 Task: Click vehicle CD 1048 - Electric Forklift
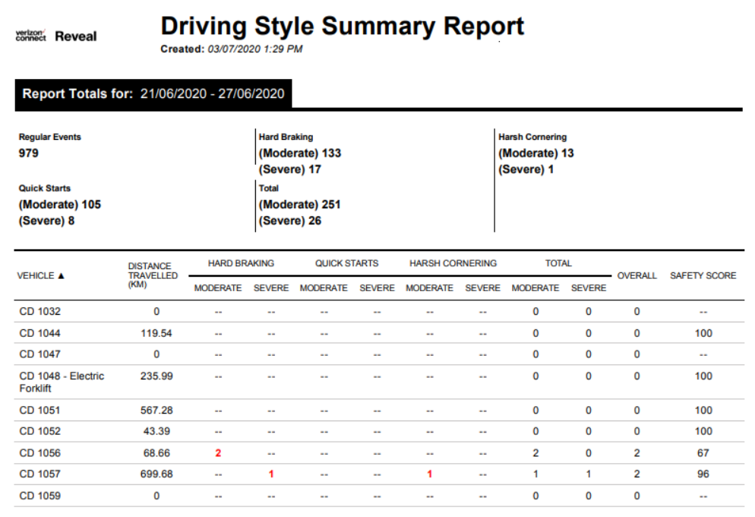pos(62,382)
